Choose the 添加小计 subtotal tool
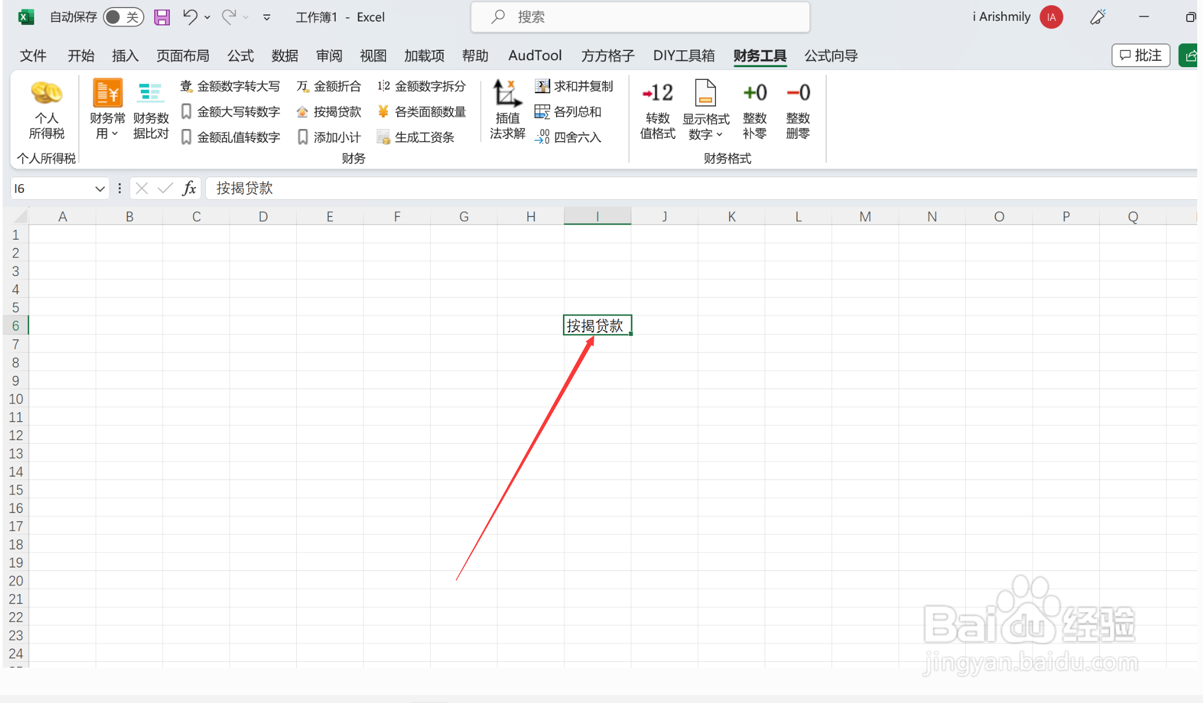The image size is (1203, 703). [329, 137]
